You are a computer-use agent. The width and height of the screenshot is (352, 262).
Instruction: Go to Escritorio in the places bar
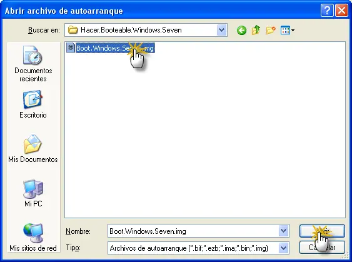tap(33, 104)
